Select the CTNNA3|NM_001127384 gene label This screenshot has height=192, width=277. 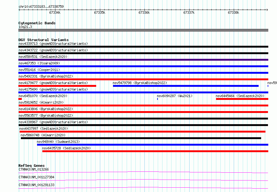tap(36, 177)
